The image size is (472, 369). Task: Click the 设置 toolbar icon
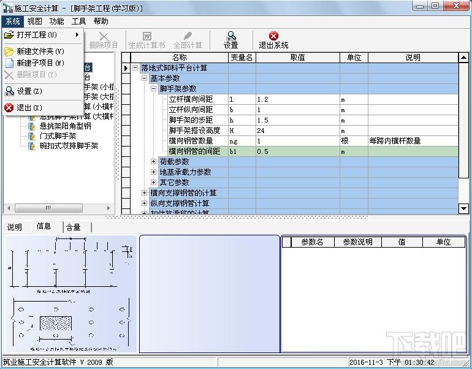231,40
